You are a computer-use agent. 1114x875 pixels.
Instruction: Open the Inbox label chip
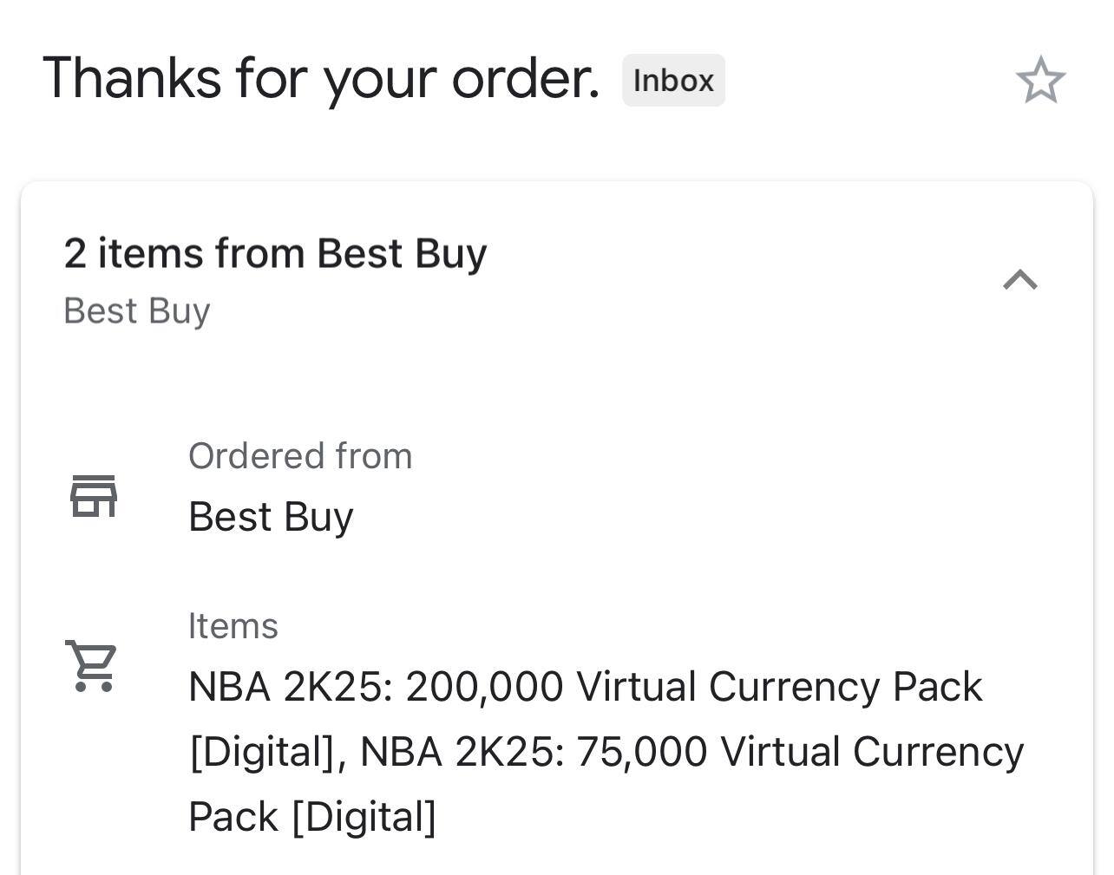(x=673, y=81)
